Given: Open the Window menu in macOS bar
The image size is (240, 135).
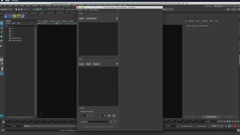Looking at the screenshot, I should [x=15, y=1].
